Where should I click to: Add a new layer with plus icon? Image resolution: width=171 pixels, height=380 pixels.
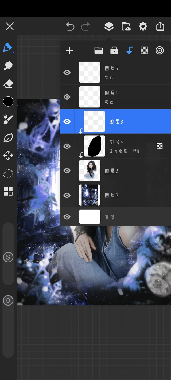(69, 50)
